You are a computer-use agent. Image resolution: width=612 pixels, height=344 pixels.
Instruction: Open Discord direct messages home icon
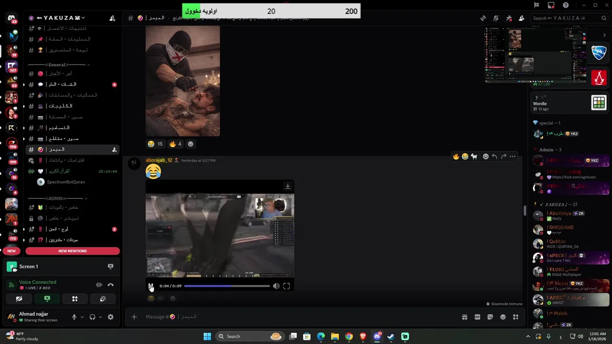[x=11, y=18]
